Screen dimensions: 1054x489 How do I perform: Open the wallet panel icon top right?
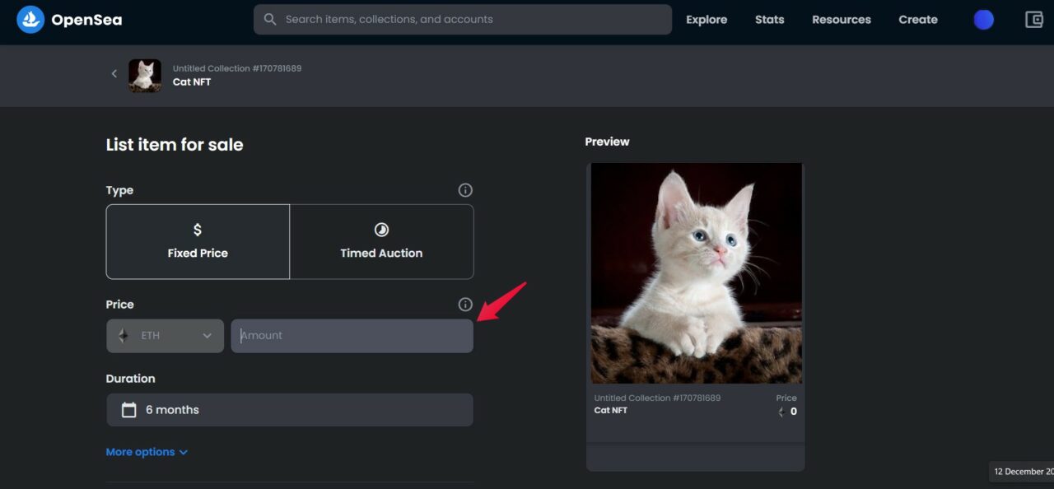click(1034, 19)
